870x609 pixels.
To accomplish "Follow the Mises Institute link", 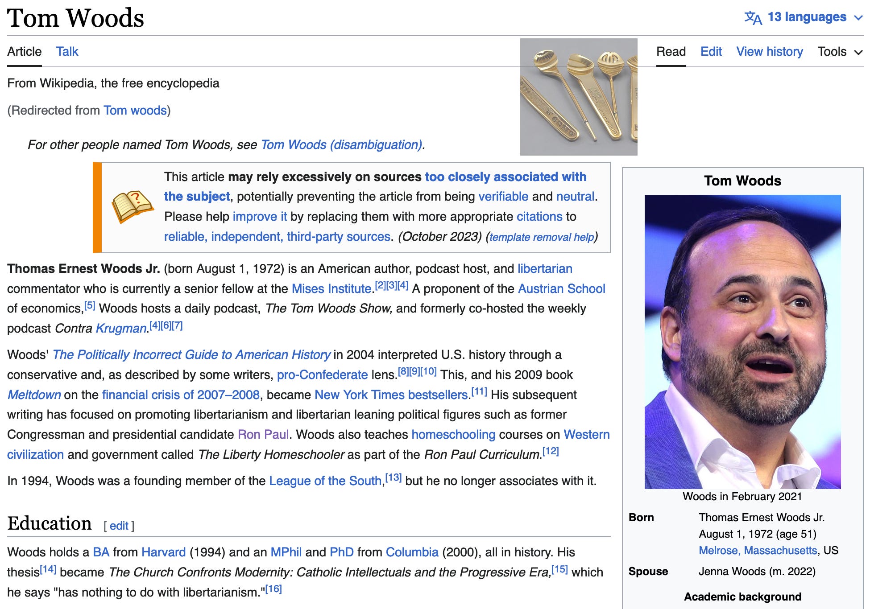I will pyautogui.click(x=331, y=289).
